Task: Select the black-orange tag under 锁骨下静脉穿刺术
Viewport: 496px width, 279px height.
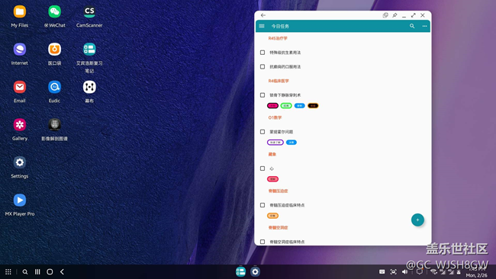Action: click(313, 106)
